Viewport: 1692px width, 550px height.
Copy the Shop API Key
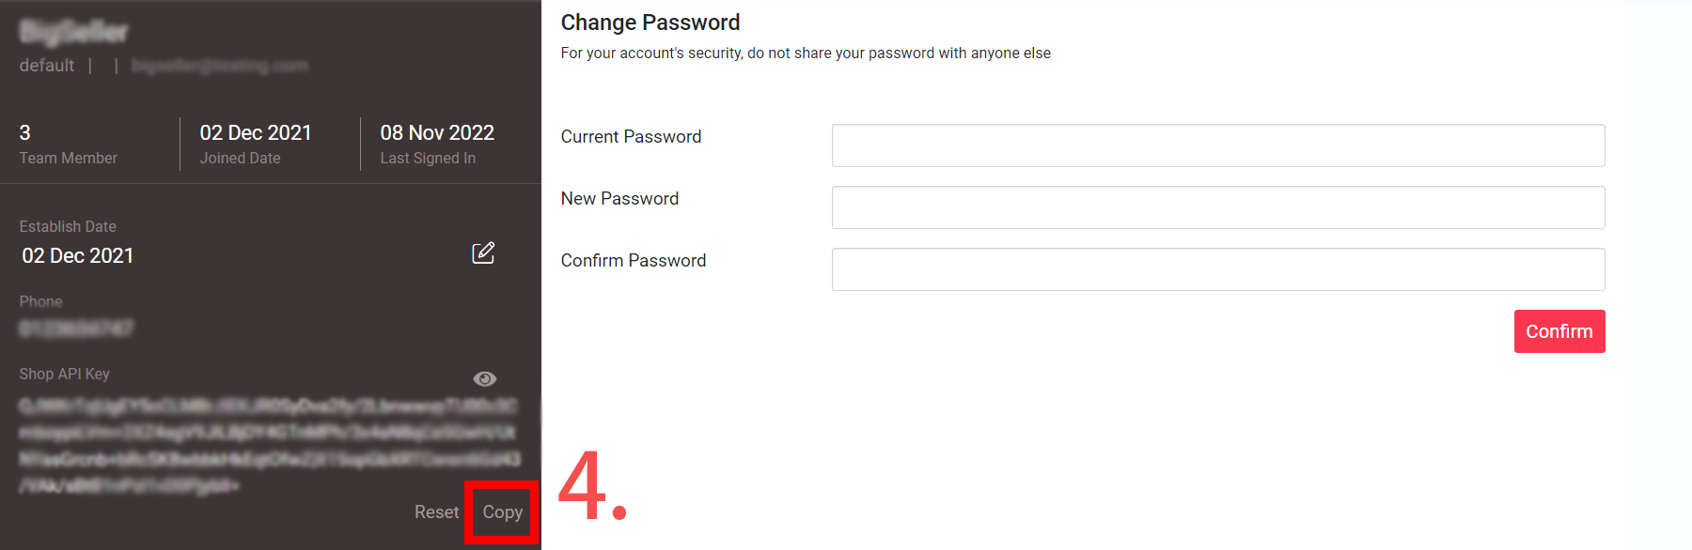coord(503,512)
